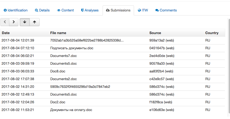Viewport: 230px width, 119px height.
Task: Click the sort descending down-arrow button
Action: 25,22
